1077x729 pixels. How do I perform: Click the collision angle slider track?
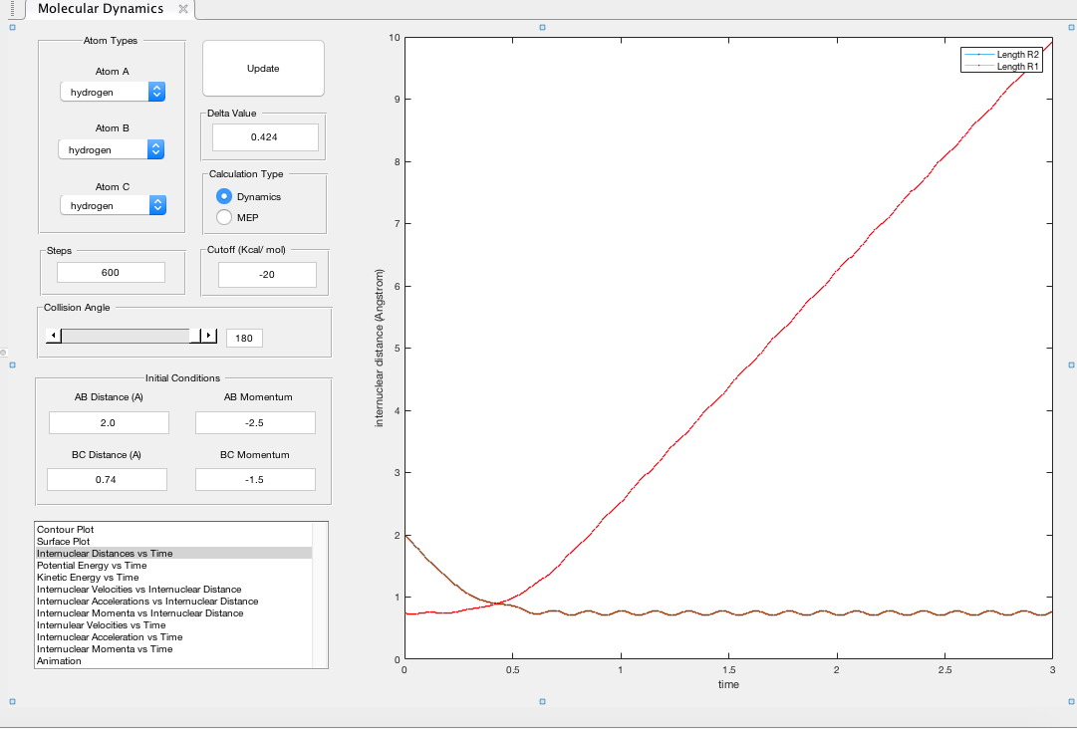pos(125,335)
